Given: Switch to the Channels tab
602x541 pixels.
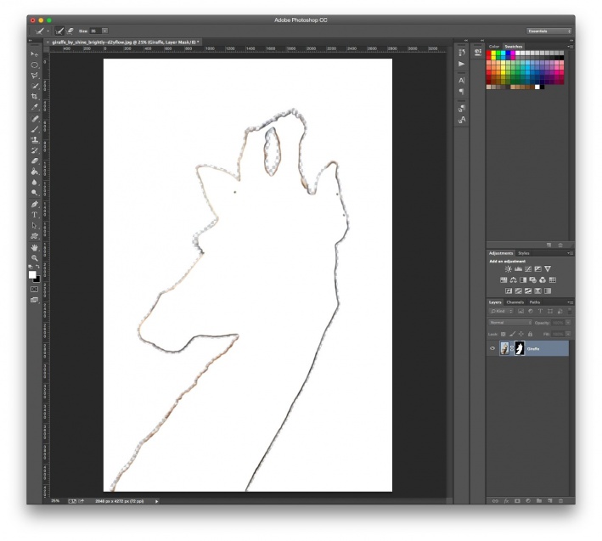Looking at the screenshot, I should click(515, 302).
